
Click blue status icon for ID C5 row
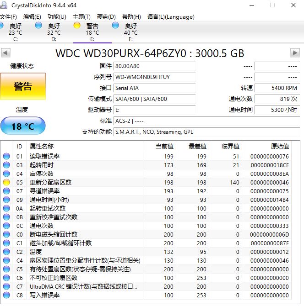(x=6, y=269)
